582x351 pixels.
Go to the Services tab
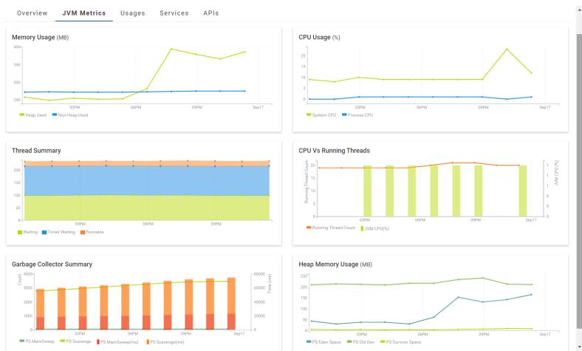[174, 13]
